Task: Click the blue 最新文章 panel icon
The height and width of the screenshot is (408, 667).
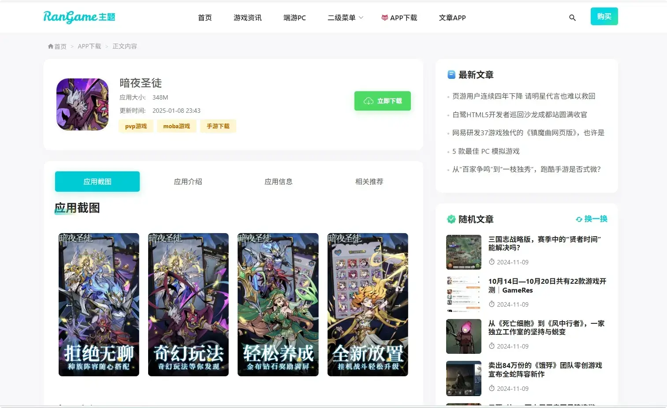Action: pyautogui.click(x=451, y=75)
